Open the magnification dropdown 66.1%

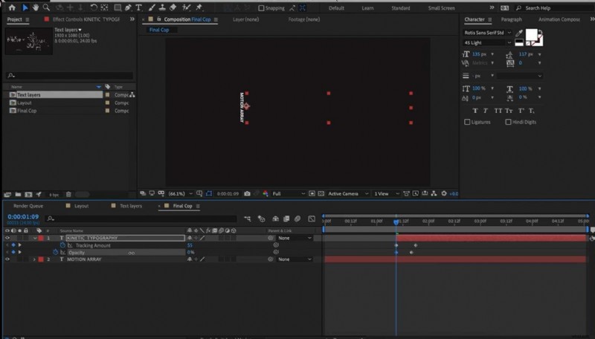pyautogui.click(x=180, y=194)
